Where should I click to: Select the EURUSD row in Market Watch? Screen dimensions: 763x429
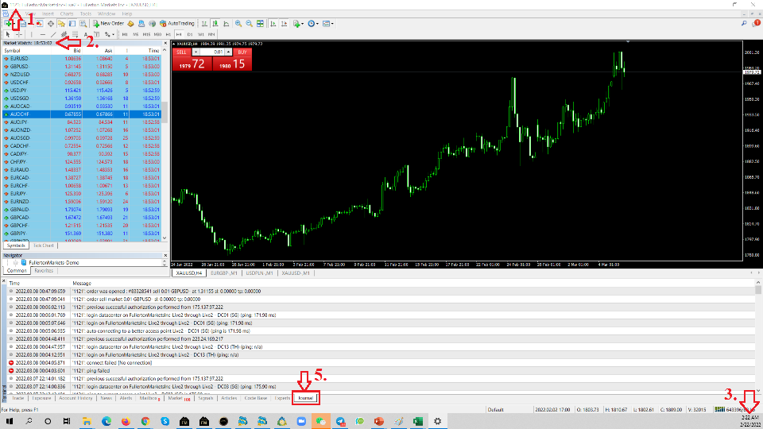coord(82,58)
